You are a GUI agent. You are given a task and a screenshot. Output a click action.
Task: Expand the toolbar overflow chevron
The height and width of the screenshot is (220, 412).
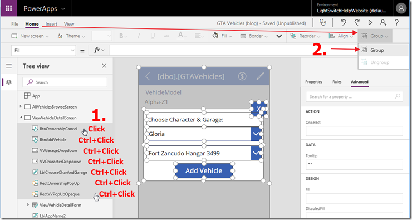click(x=279, y=36)
